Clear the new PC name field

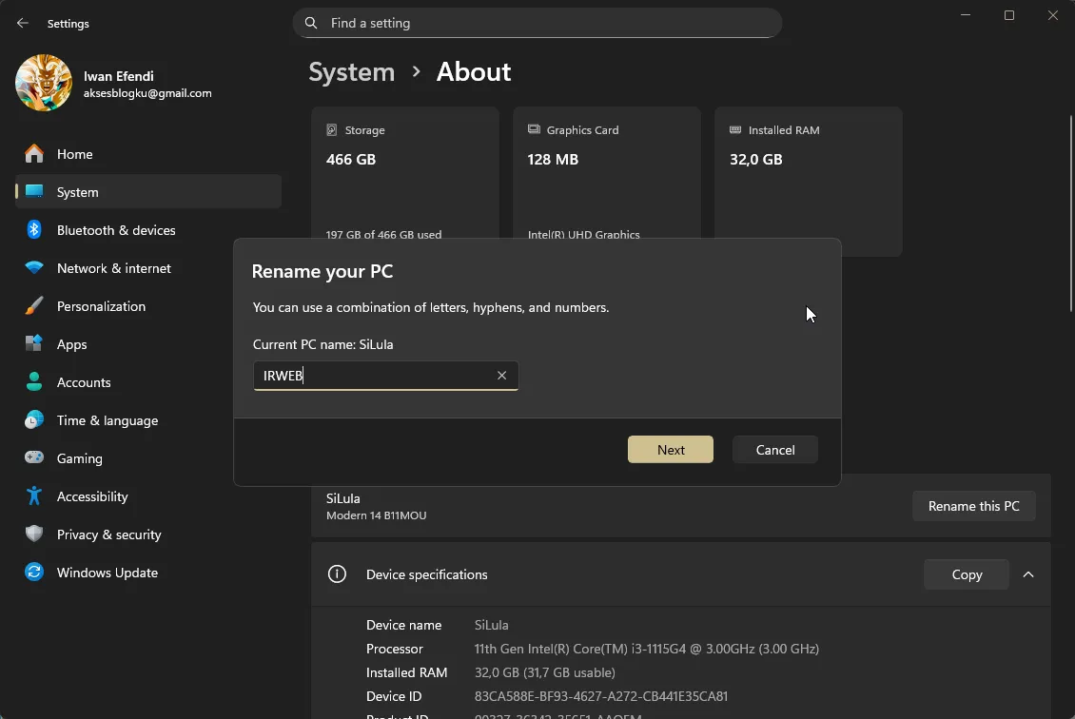pos(501,375)
